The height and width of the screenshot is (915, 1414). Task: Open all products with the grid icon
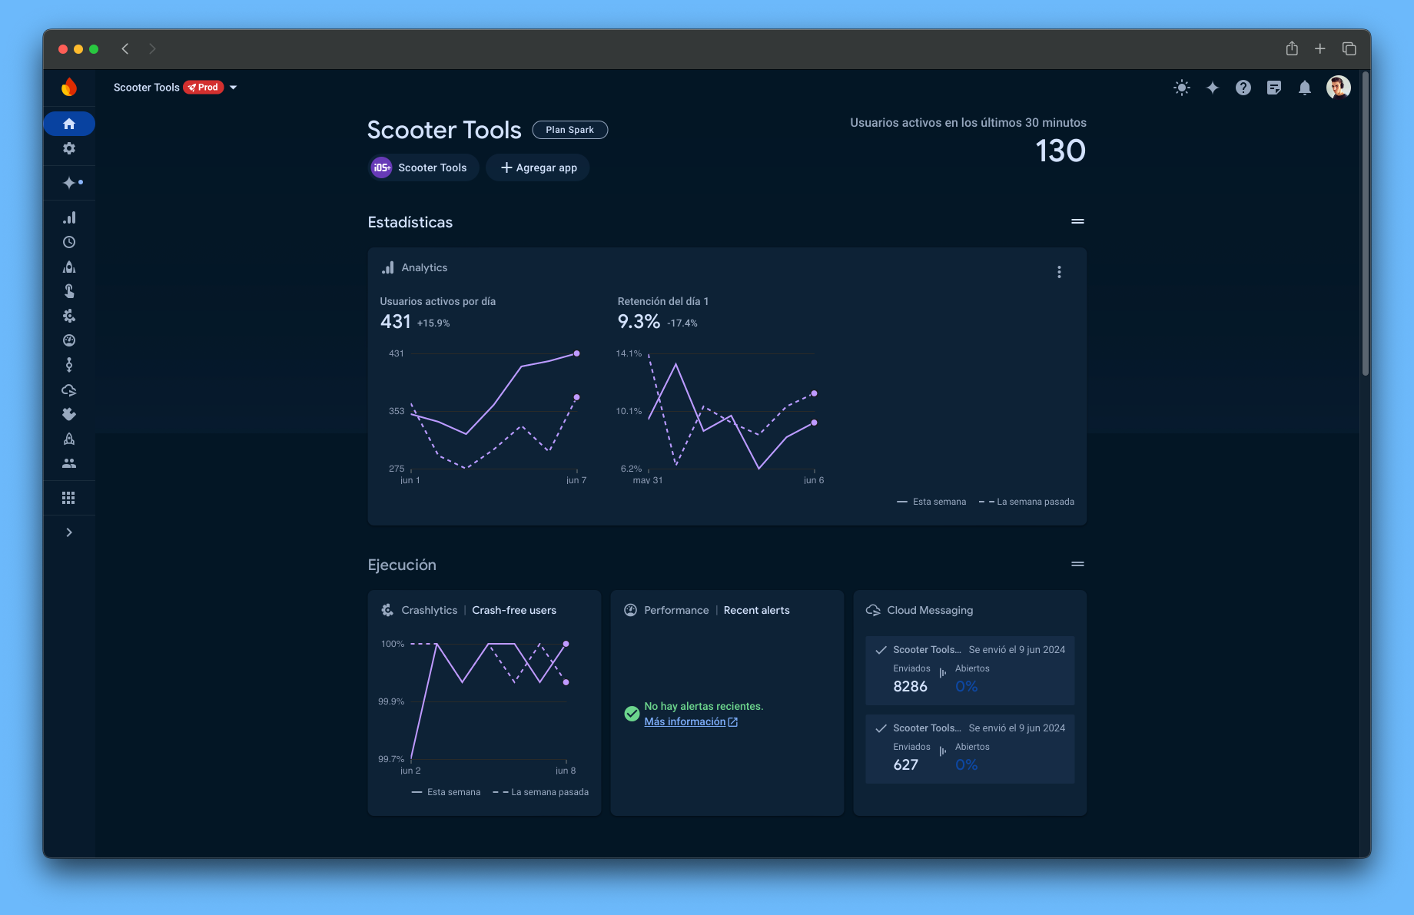69,497
